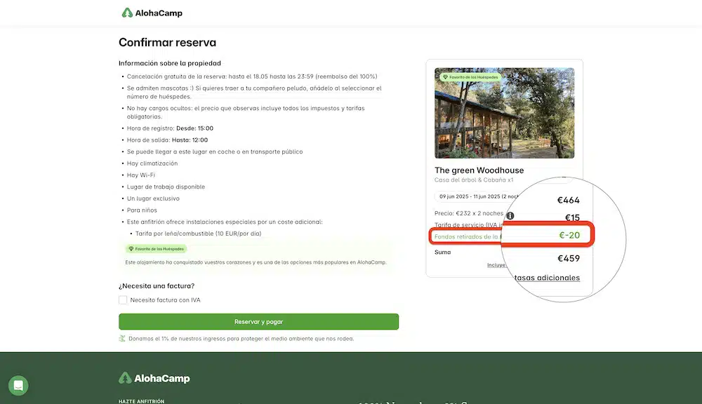
Task: Click the Favorito de los Huéspedes badge above description
Action: (155, 248)
